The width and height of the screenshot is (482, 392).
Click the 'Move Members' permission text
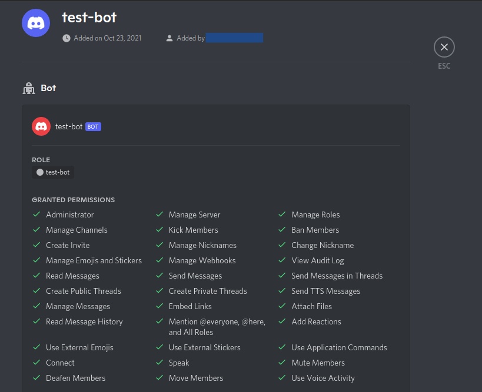196,378
